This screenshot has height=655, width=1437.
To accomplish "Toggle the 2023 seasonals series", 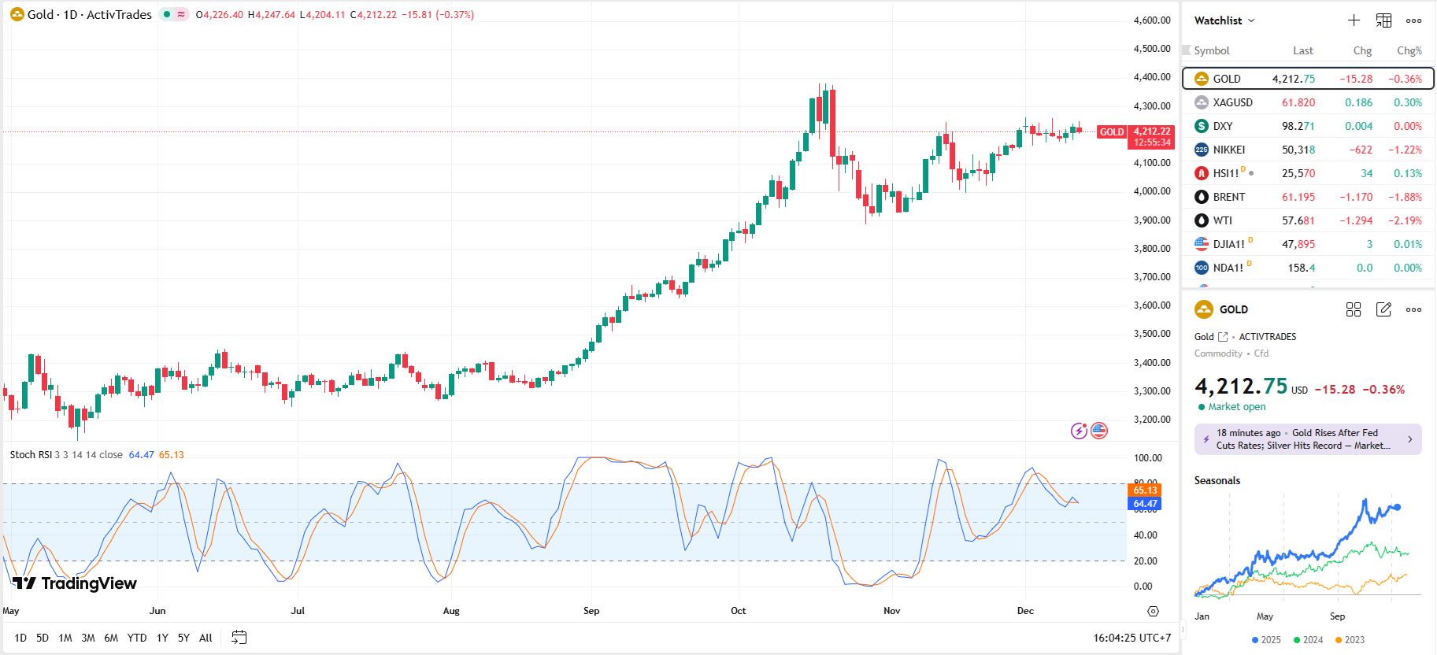I will coord(1350,640).
